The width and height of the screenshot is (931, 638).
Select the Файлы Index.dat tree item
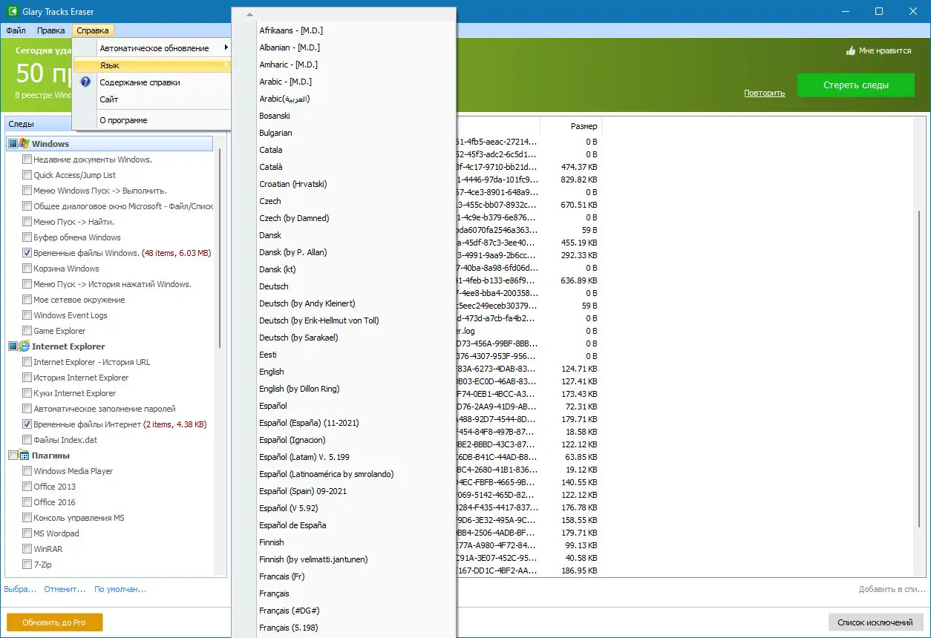[x=65, y=440]
